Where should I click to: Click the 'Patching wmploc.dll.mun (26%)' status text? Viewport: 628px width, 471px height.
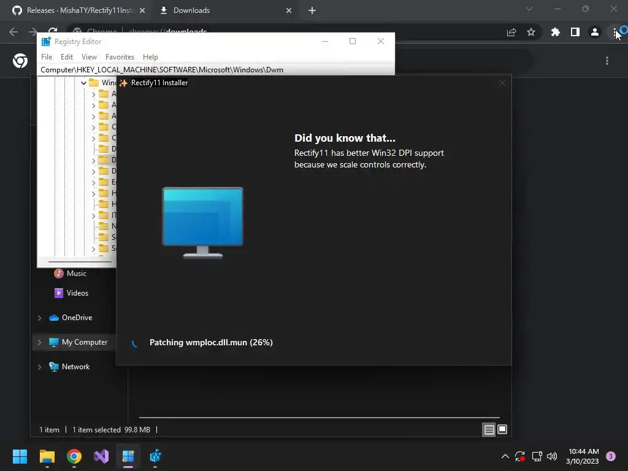pos(211,342)
